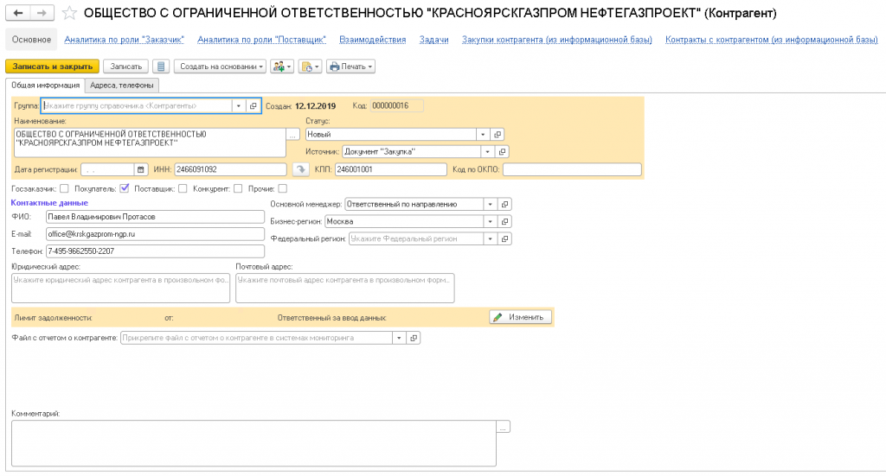
Task: Open the Статус field's linked record icon
Action: click(x=497, y=134)
